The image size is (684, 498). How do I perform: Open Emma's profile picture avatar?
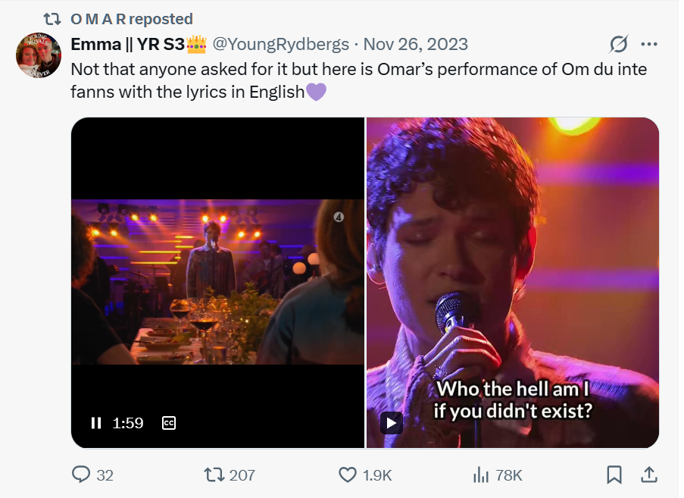pyautogui.click(x=38, y=55)
